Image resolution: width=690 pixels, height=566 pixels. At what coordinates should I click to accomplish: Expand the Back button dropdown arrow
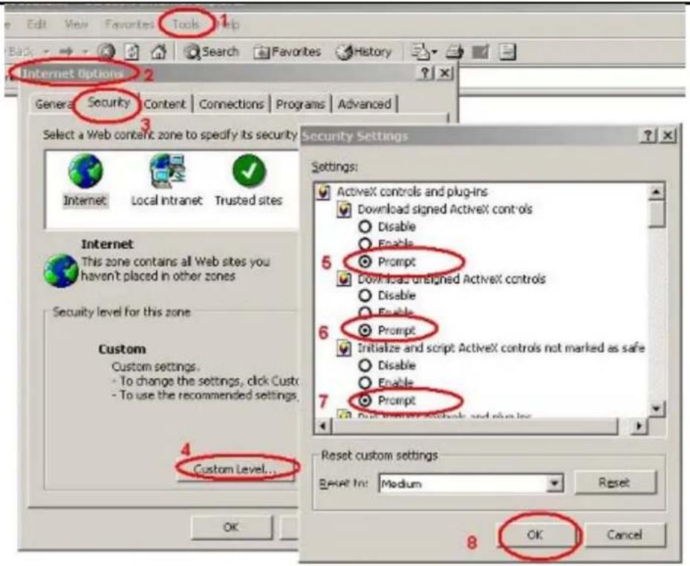46,52
